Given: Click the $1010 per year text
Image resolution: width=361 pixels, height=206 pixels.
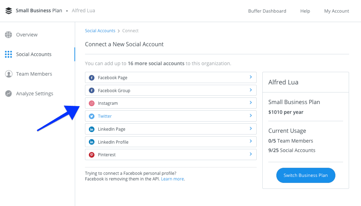Looking at the screenshot, I should pos(286,112).
